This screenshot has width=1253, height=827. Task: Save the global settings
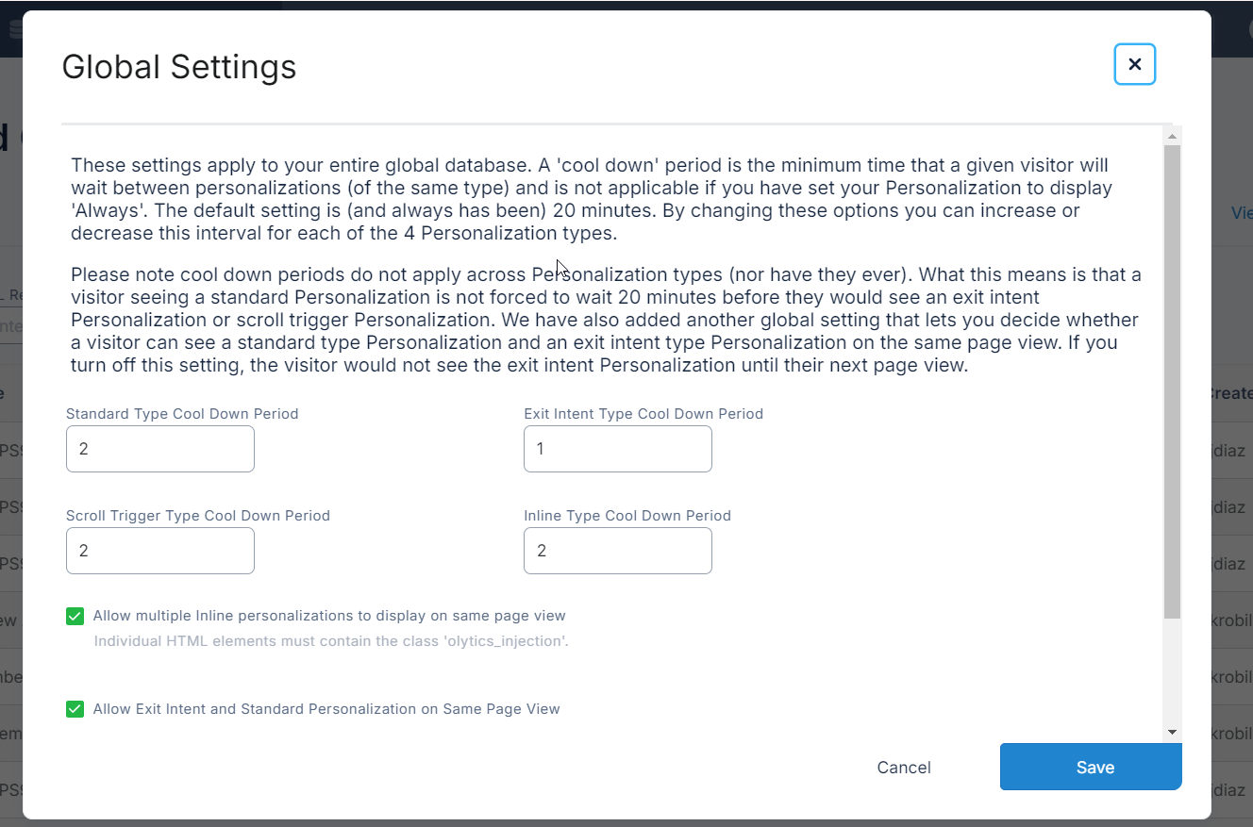tap(1091, 767)
